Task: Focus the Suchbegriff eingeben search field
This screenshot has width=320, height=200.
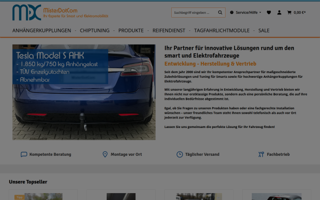Action: [194, 12]
